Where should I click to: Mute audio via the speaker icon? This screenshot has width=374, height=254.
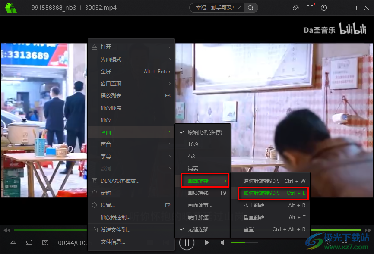(x=223, y=242)
